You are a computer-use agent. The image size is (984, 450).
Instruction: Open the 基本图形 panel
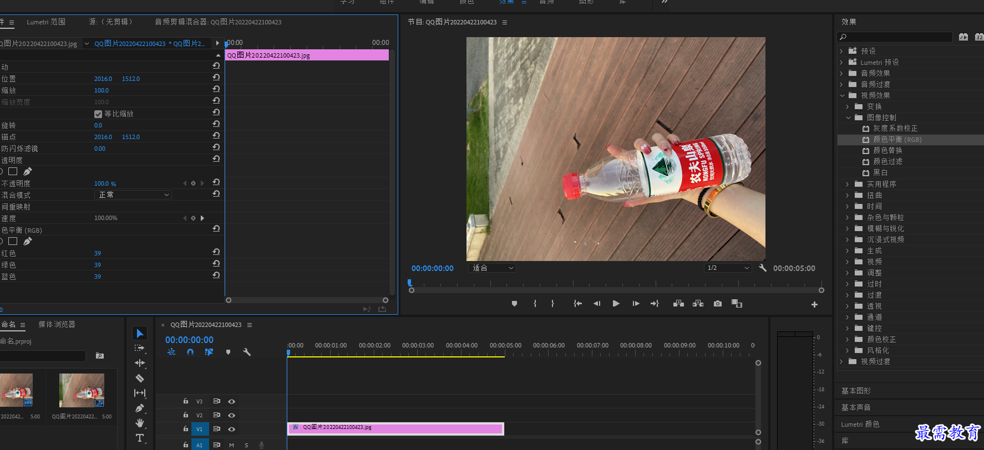[x=856, y=391]
